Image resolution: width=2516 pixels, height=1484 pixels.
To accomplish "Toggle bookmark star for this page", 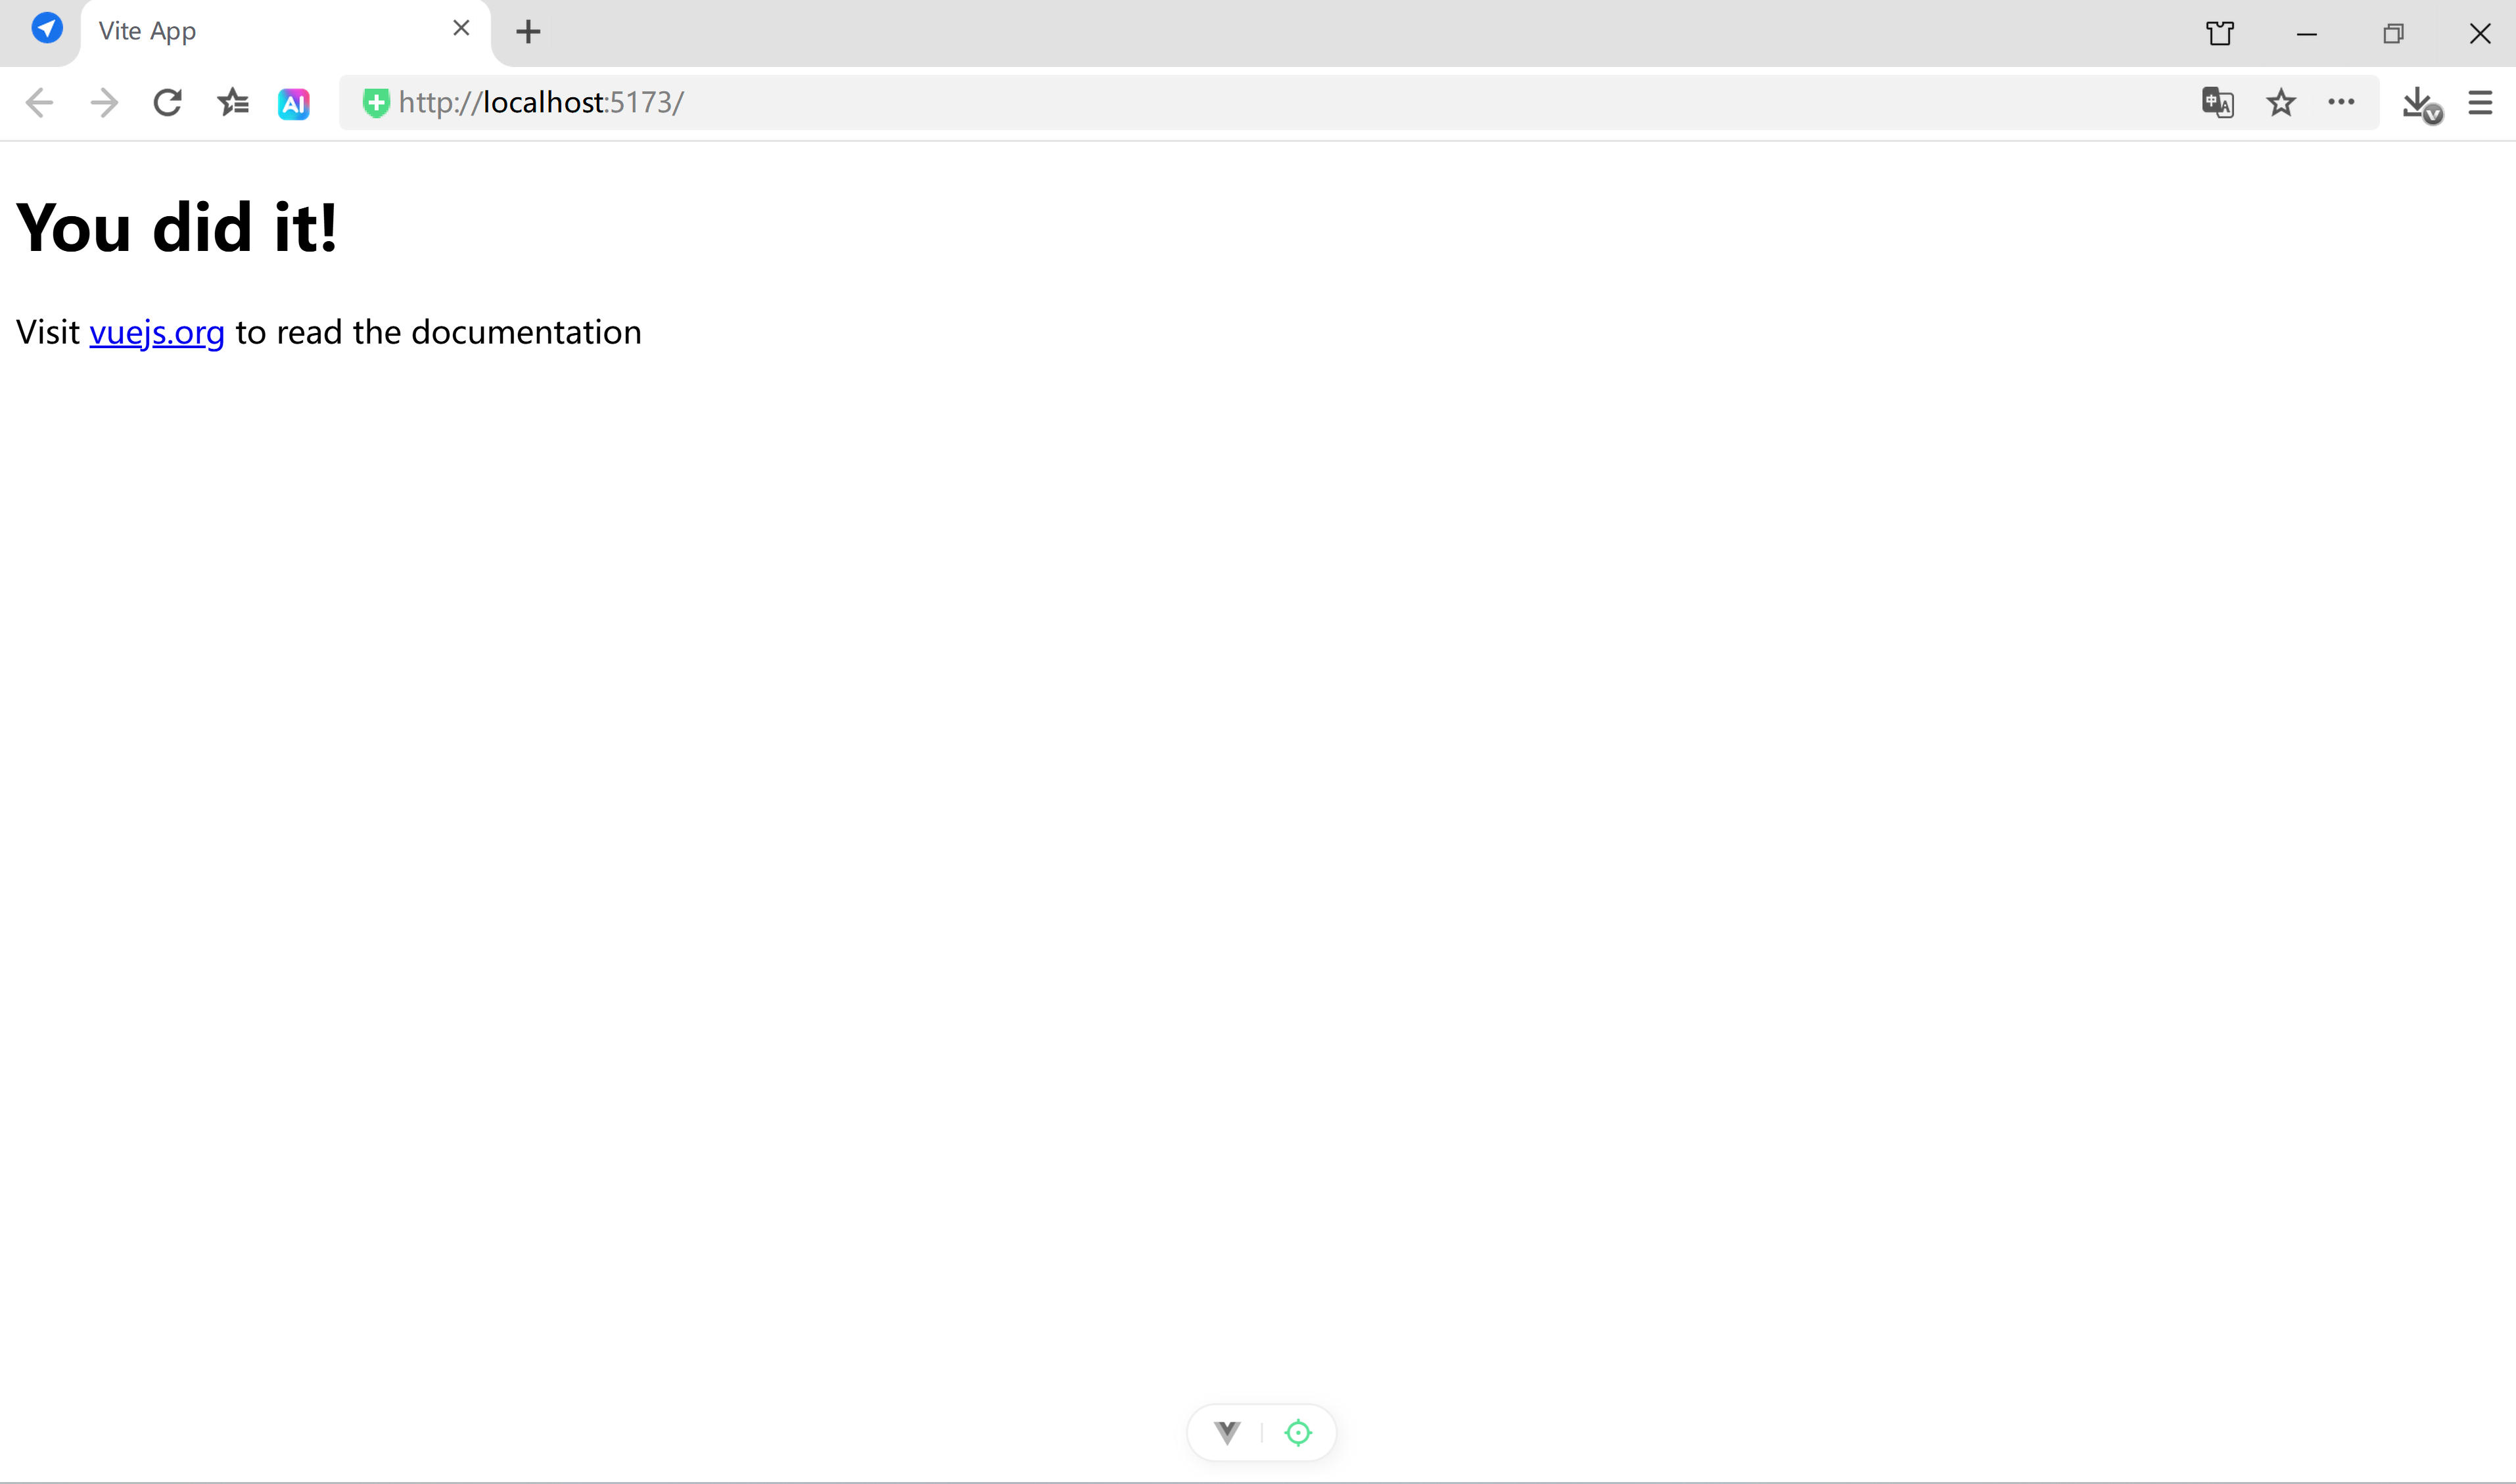I will (2281, 102).
